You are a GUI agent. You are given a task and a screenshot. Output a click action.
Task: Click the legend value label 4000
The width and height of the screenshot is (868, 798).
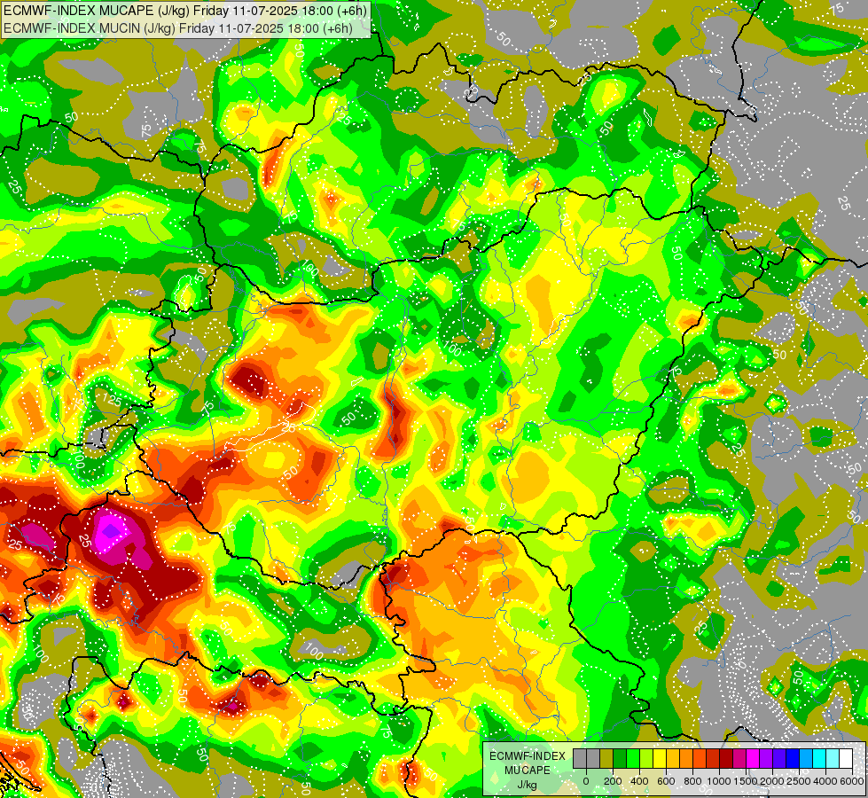pyautogui.click(x=825, y=781)
